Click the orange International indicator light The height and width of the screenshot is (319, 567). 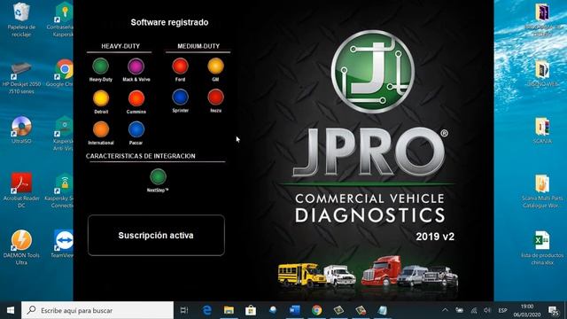[x=101, y=129]
